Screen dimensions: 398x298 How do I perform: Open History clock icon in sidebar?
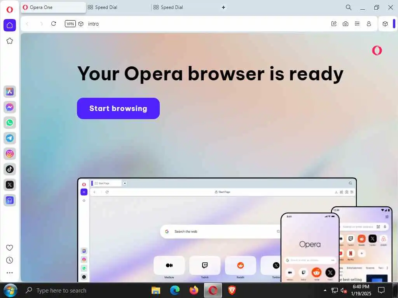tap(9, 260)
